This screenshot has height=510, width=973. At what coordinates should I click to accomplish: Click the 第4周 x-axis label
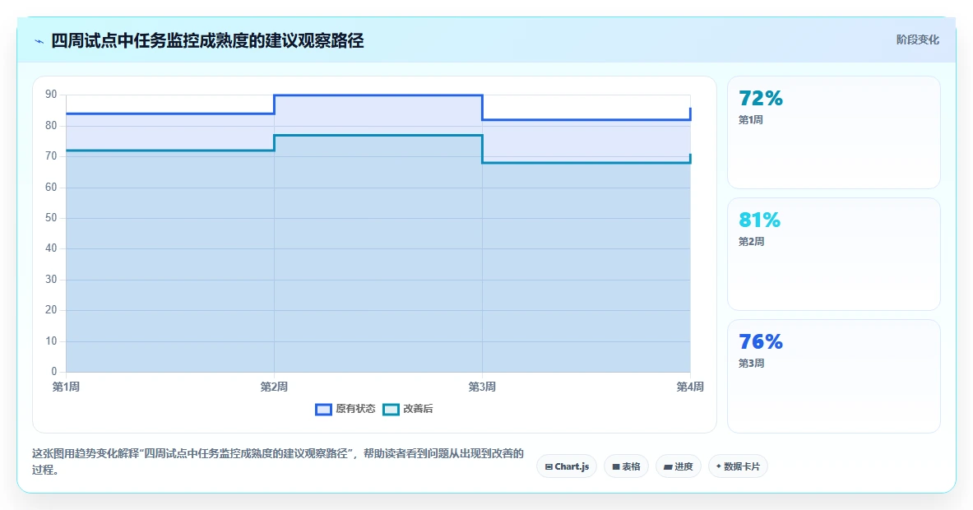[690, 387]
